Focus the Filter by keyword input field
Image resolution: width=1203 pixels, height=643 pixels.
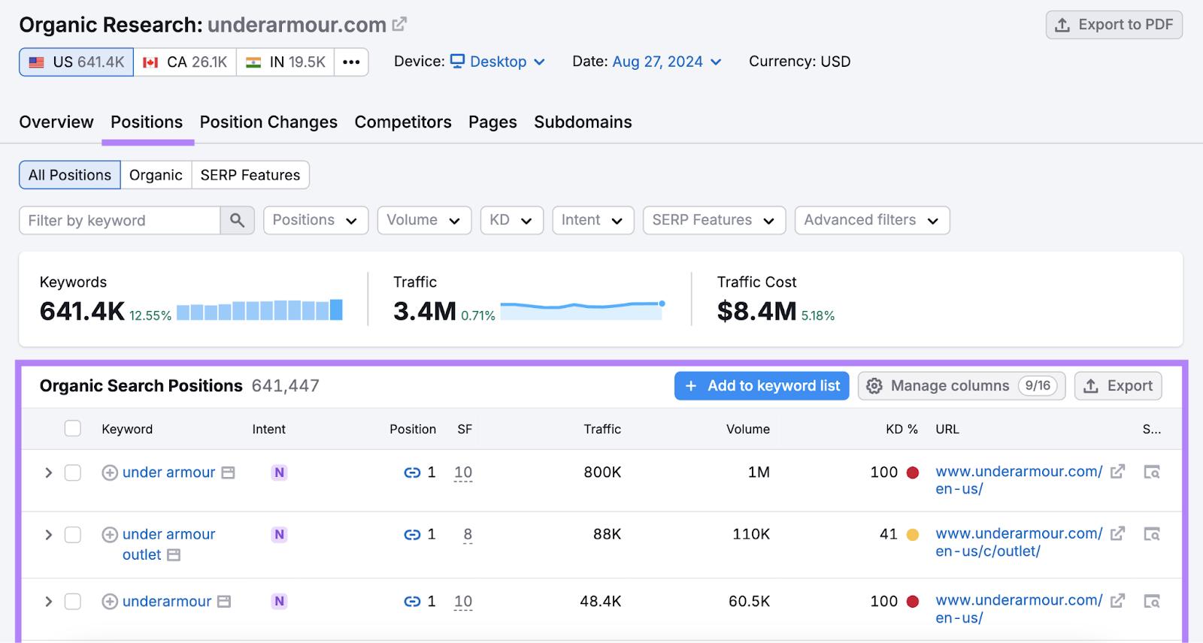[x=120, y=220]
